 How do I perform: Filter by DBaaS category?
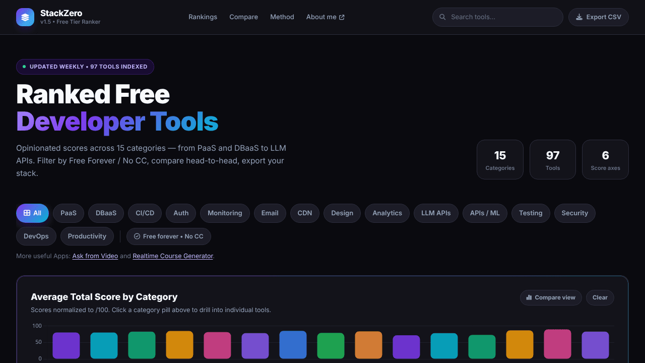(106, 213)
